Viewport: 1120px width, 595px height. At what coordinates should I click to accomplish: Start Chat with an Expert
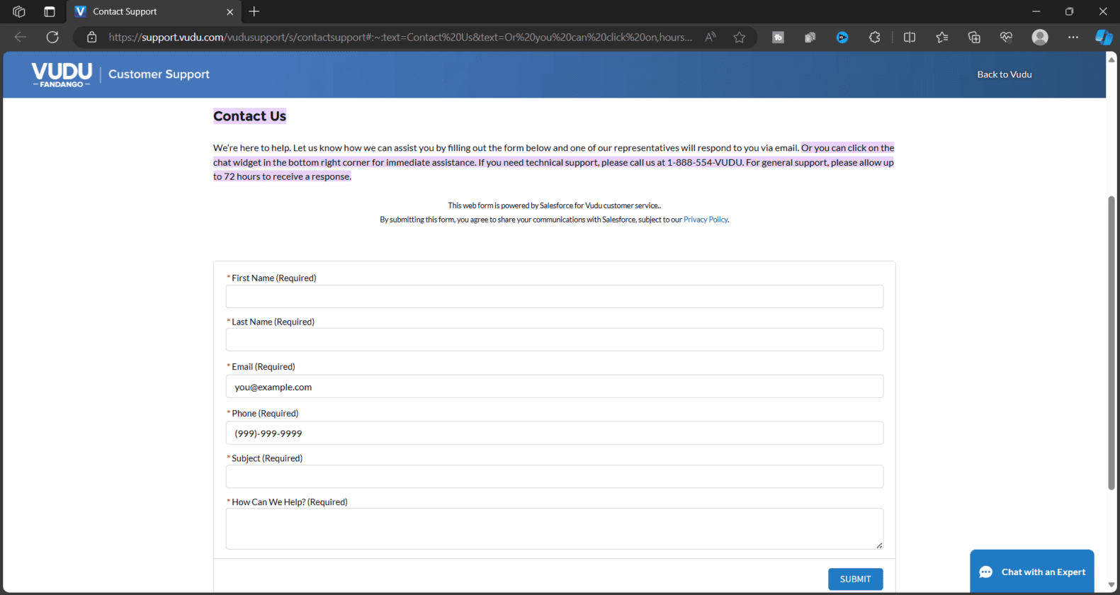click(1031, 572)
